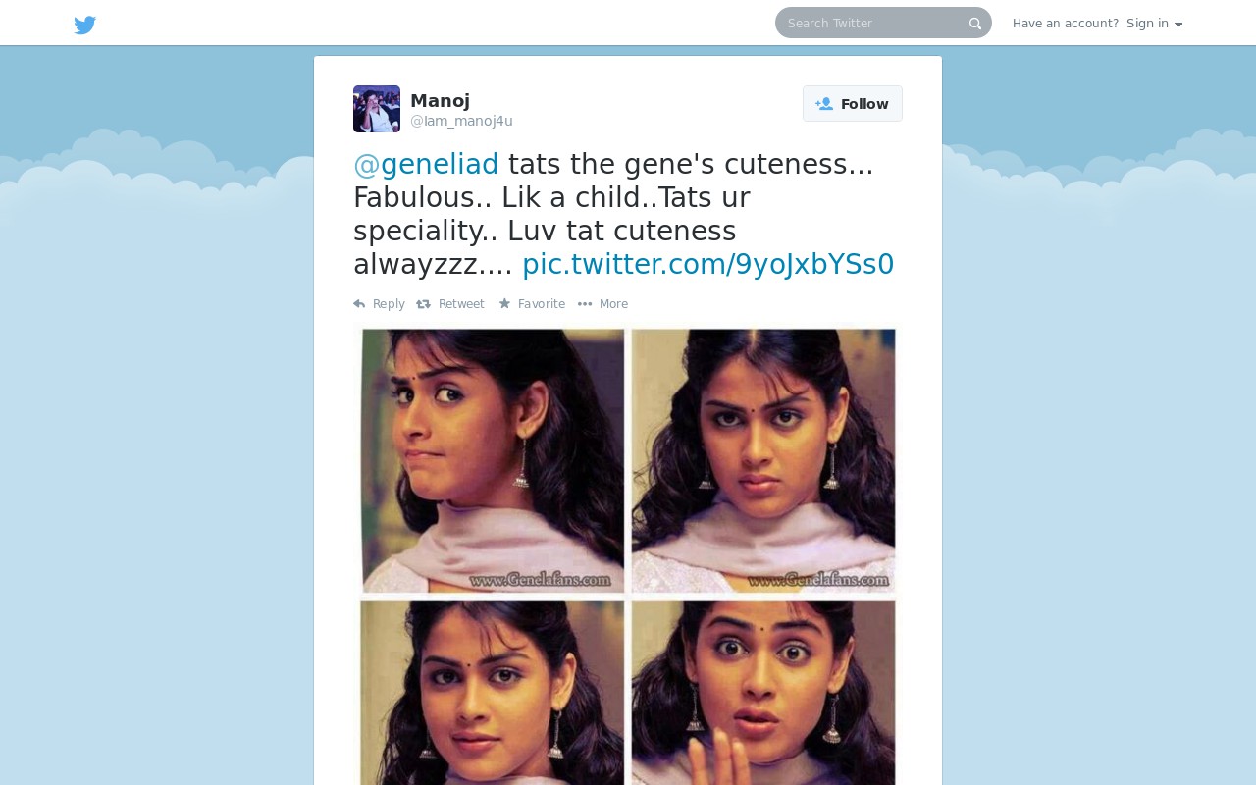Screen dimensions: 1256x785
Task: Click the Favorite star icon
Action: 504,304
